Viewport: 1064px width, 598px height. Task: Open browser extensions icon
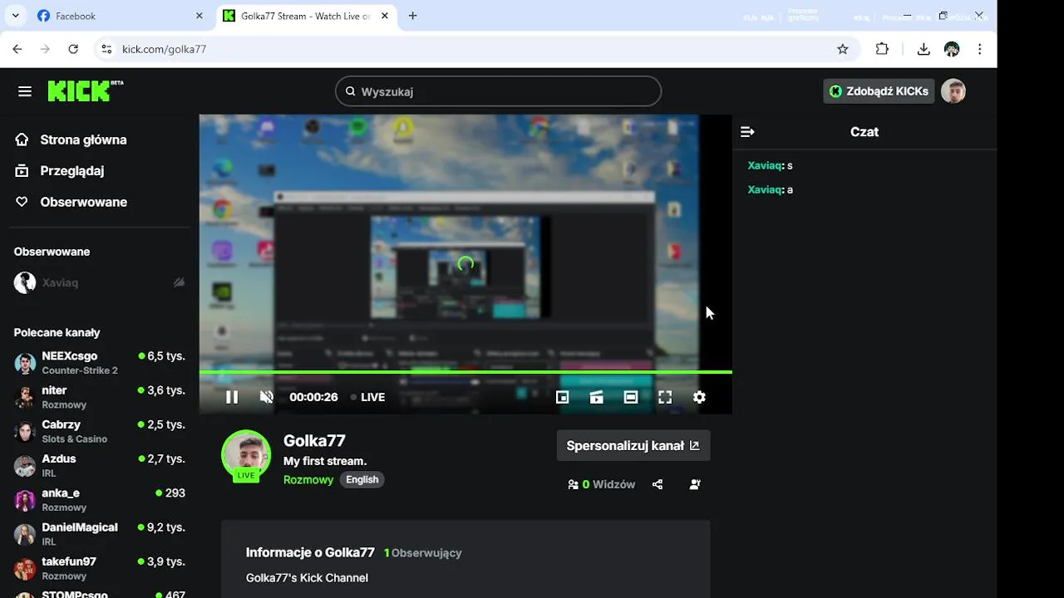tap(883, 49)
